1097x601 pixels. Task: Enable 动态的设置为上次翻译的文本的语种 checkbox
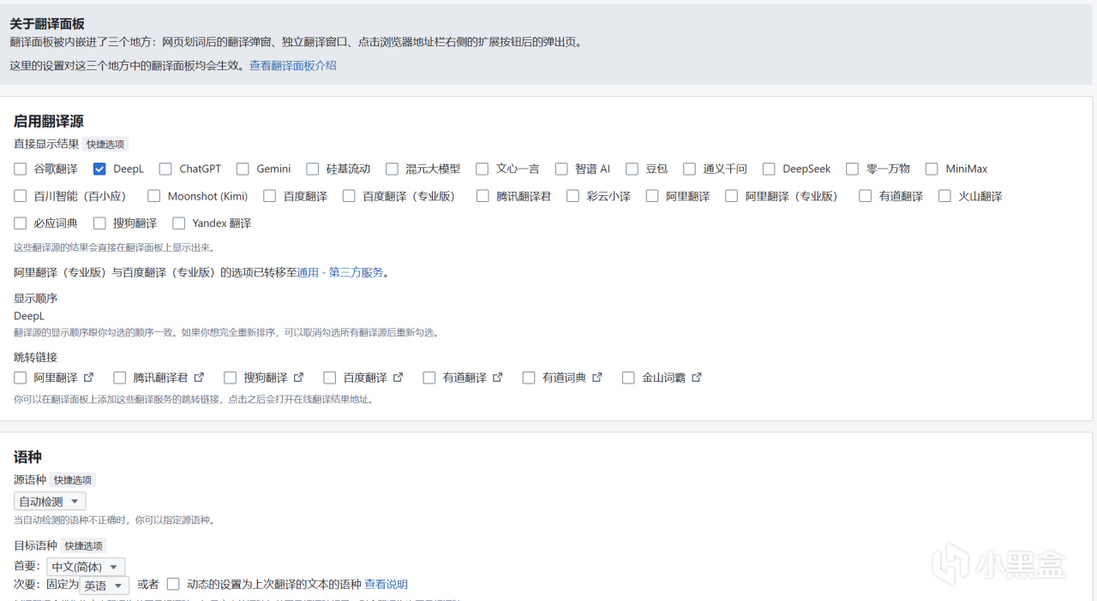[x=173, y=584]
